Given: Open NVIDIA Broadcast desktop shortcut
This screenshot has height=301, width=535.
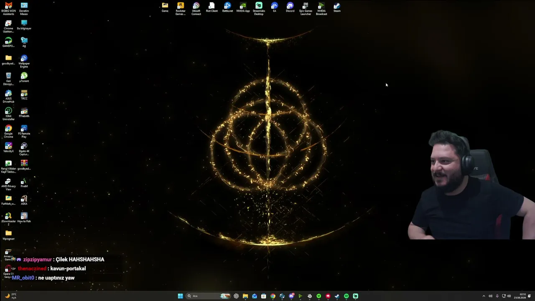Looking at the screenshot, I should [x=321, y=9].
